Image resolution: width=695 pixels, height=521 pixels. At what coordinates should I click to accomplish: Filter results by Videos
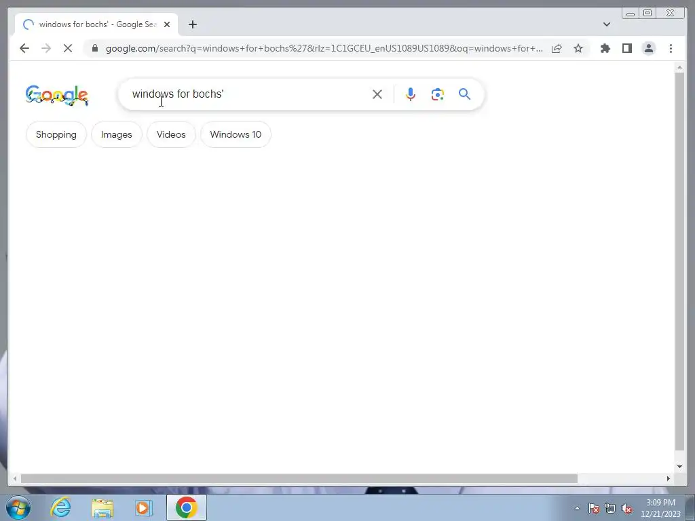click(x=171, y=134)
